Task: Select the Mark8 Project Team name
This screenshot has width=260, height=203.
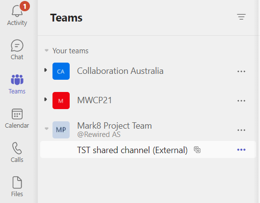Action: 114,126
